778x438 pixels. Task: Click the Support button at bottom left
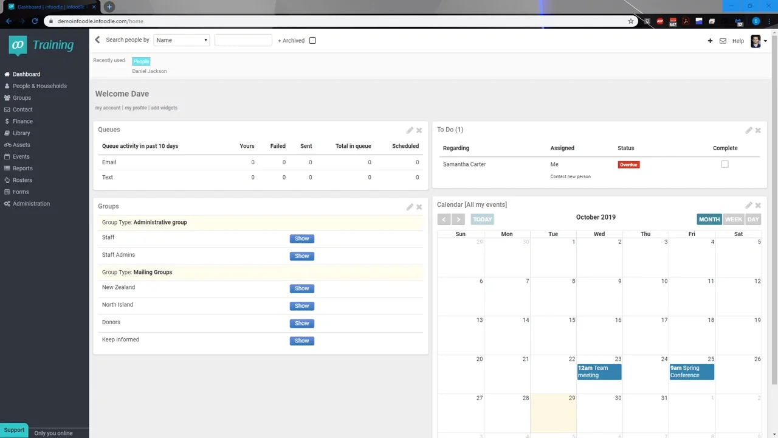14,430
